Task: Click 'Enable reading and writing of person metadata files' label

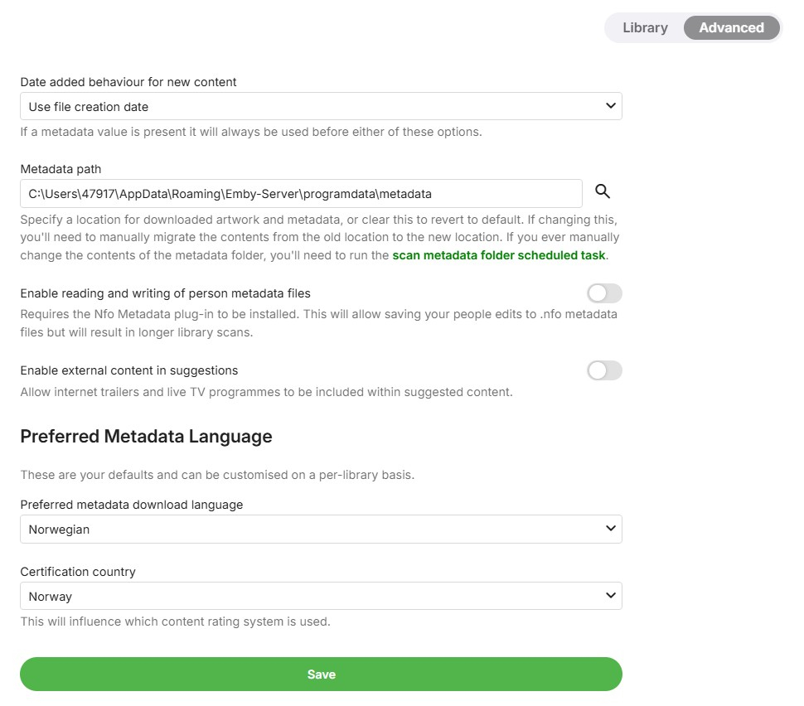Action: point(165,293)
